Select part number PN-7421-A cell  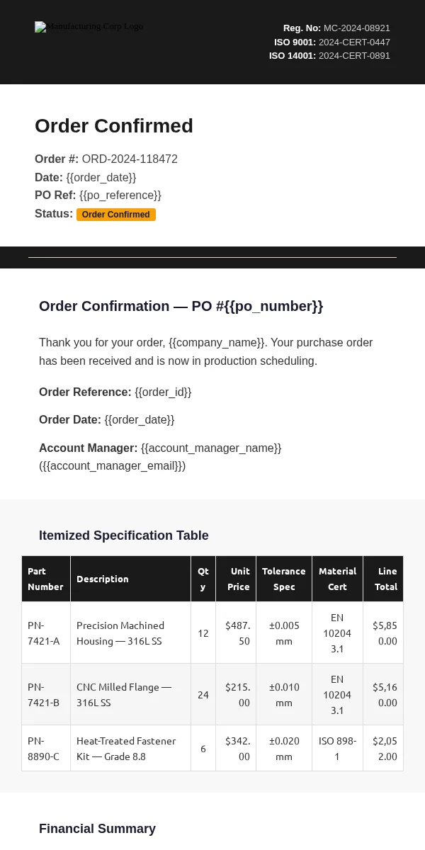tap(46, 633)
